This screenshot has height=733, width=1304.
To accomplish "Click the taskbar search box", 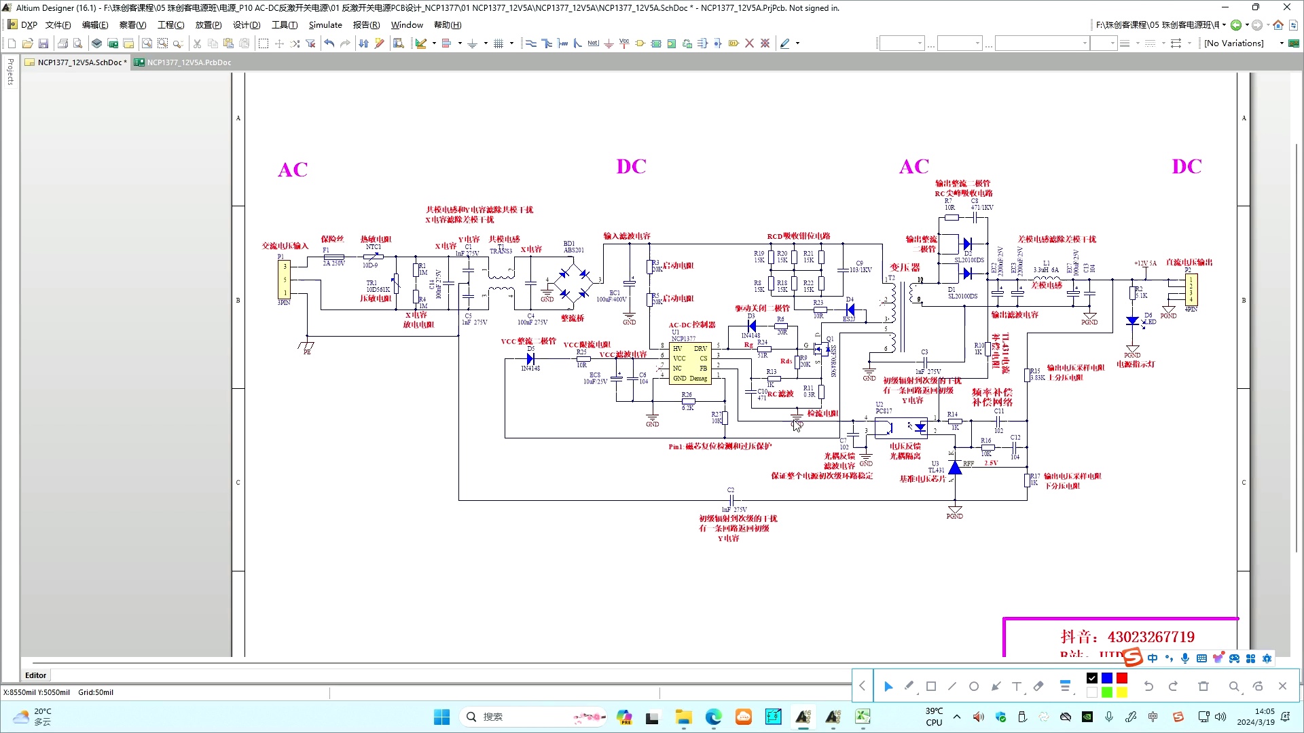I will (533, 717).
